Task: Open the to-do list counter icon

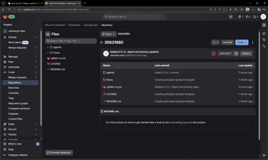Action: (256, 17)
